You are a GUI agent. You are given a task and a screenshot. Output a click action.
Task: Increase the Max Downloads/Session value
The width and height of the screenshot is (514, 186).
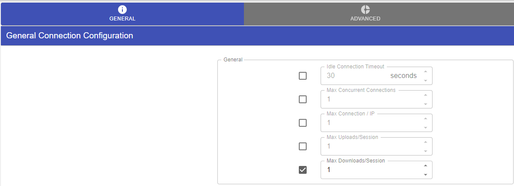pos(425,166)
